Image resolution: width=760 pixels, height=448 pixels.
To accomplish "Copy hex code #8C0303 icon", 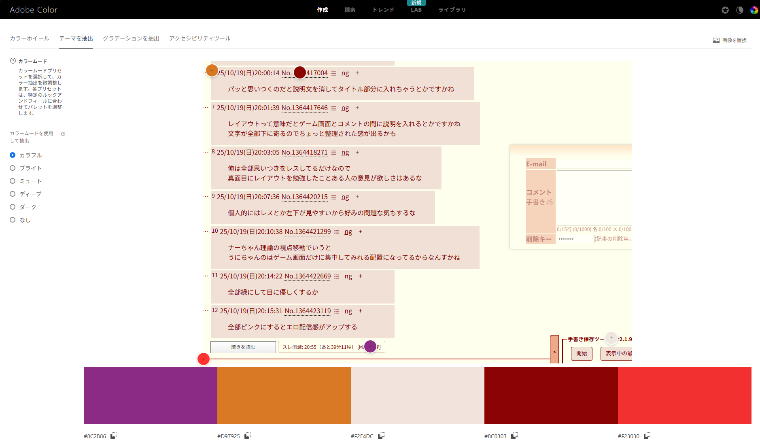I will 514,435.
